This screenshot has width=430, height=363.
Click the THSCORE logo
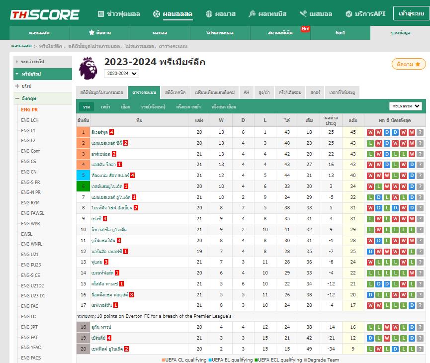(x=45, y=14)
